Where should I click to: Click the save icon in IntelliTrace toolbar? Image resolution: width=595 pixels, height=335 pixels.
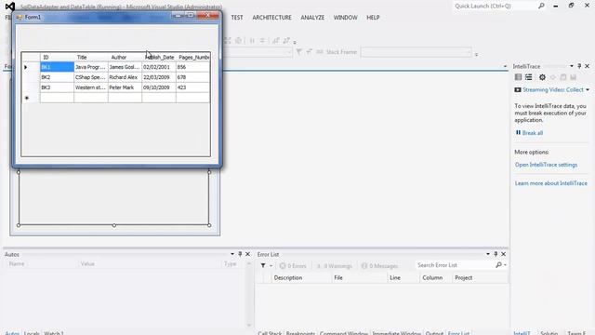coord(574,77)
